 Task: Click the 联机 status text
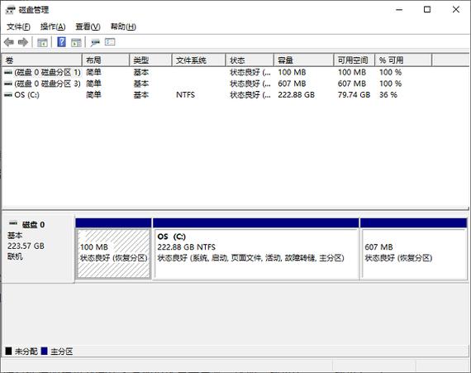[x=15, y=256]
